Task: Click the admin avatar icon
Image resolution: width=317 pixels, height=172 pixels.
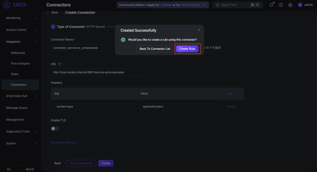Action: 300,5
